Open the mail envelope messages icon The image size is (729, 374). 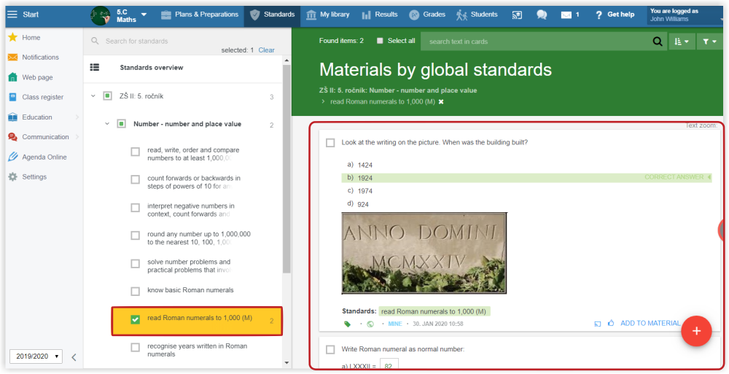pos(566,15)
